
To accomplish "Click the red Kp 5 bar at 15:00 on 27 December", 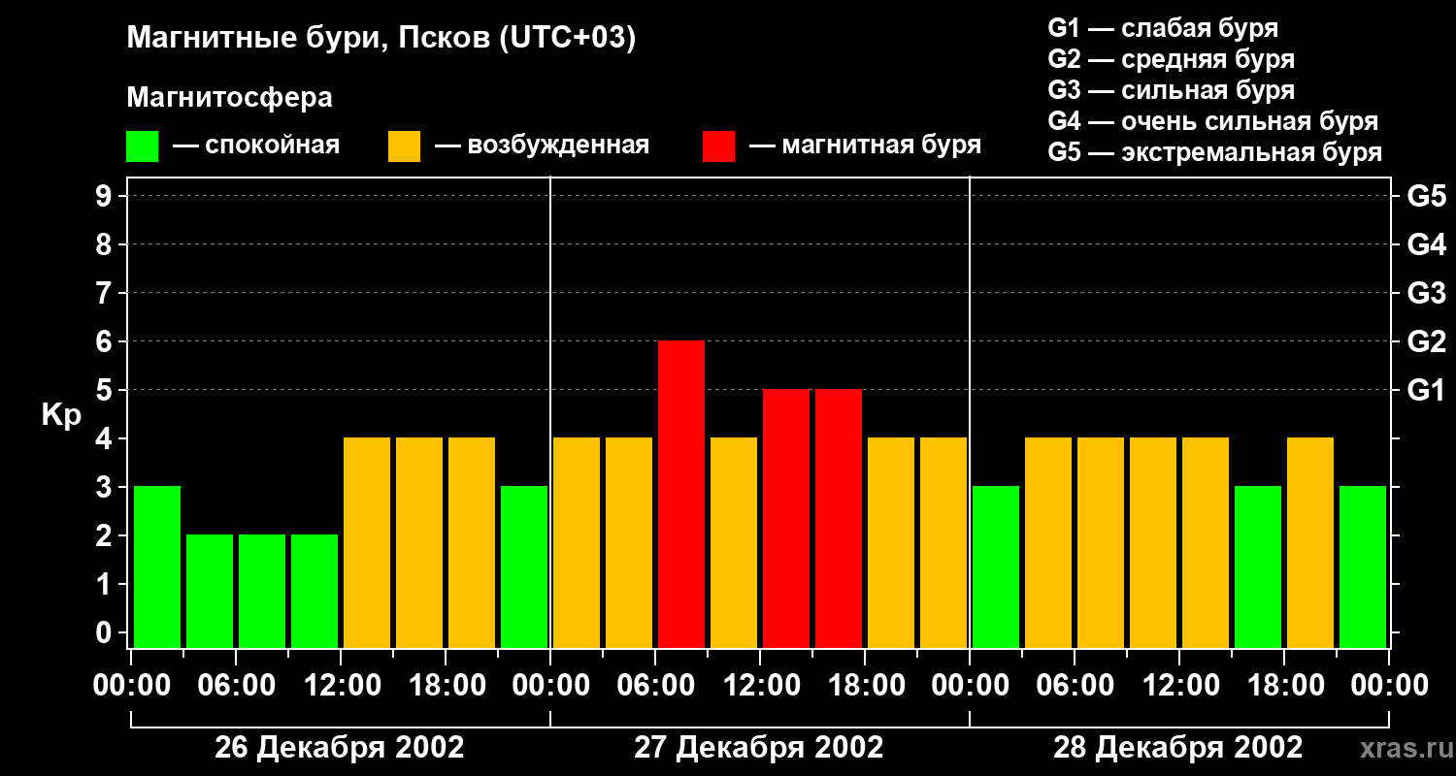I will (x=839, y=518).
